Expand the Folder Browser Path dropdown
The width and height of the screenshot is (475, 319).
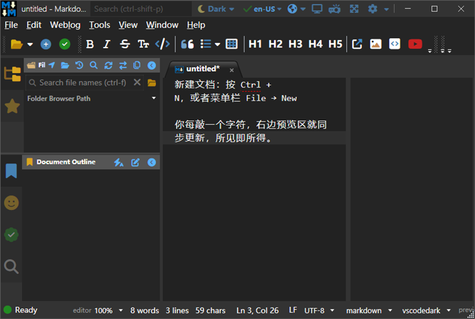(154, 98)
